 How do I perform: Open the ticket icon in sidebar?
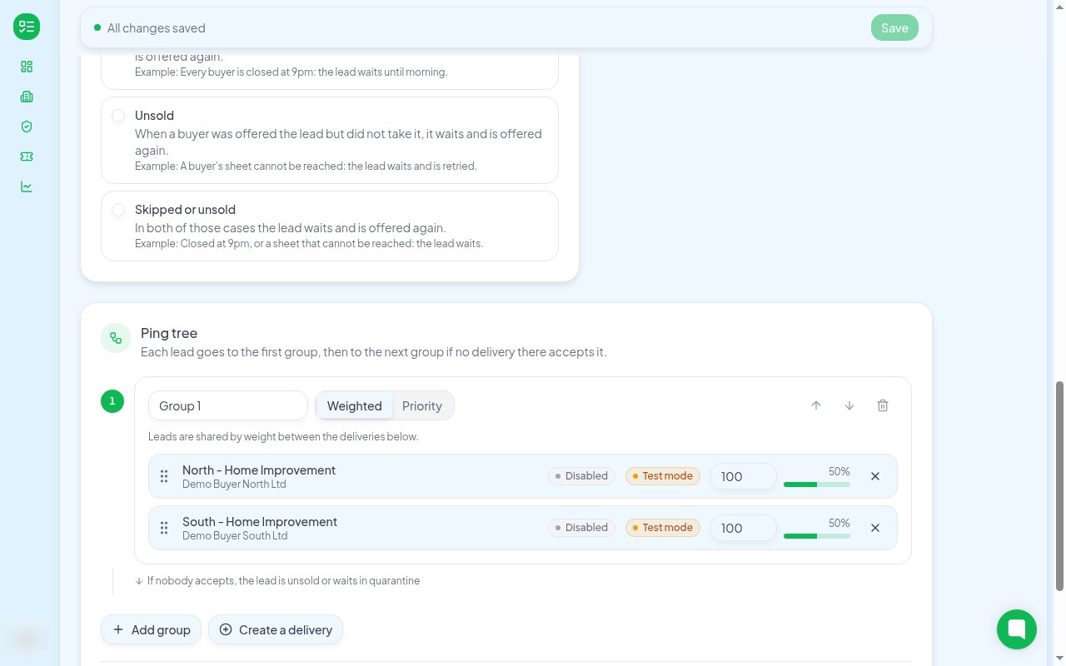[27, 157]
